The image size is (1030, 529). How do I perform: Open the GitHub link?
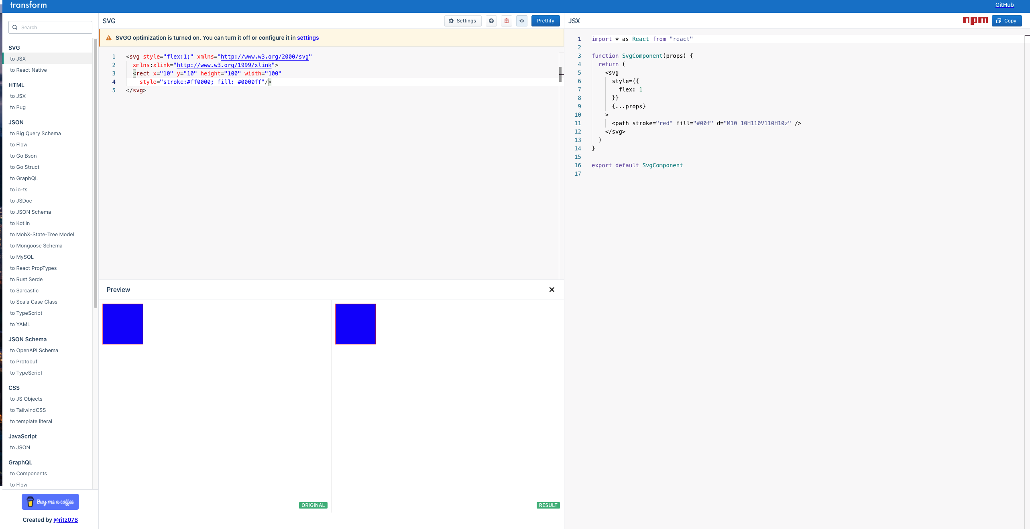(1004, 5)
